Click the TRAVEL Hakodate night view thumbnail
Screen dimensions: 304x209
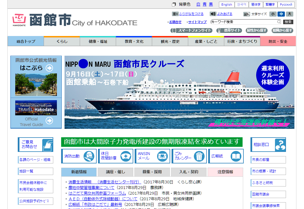pyautogui.click(x=36, y=108)
